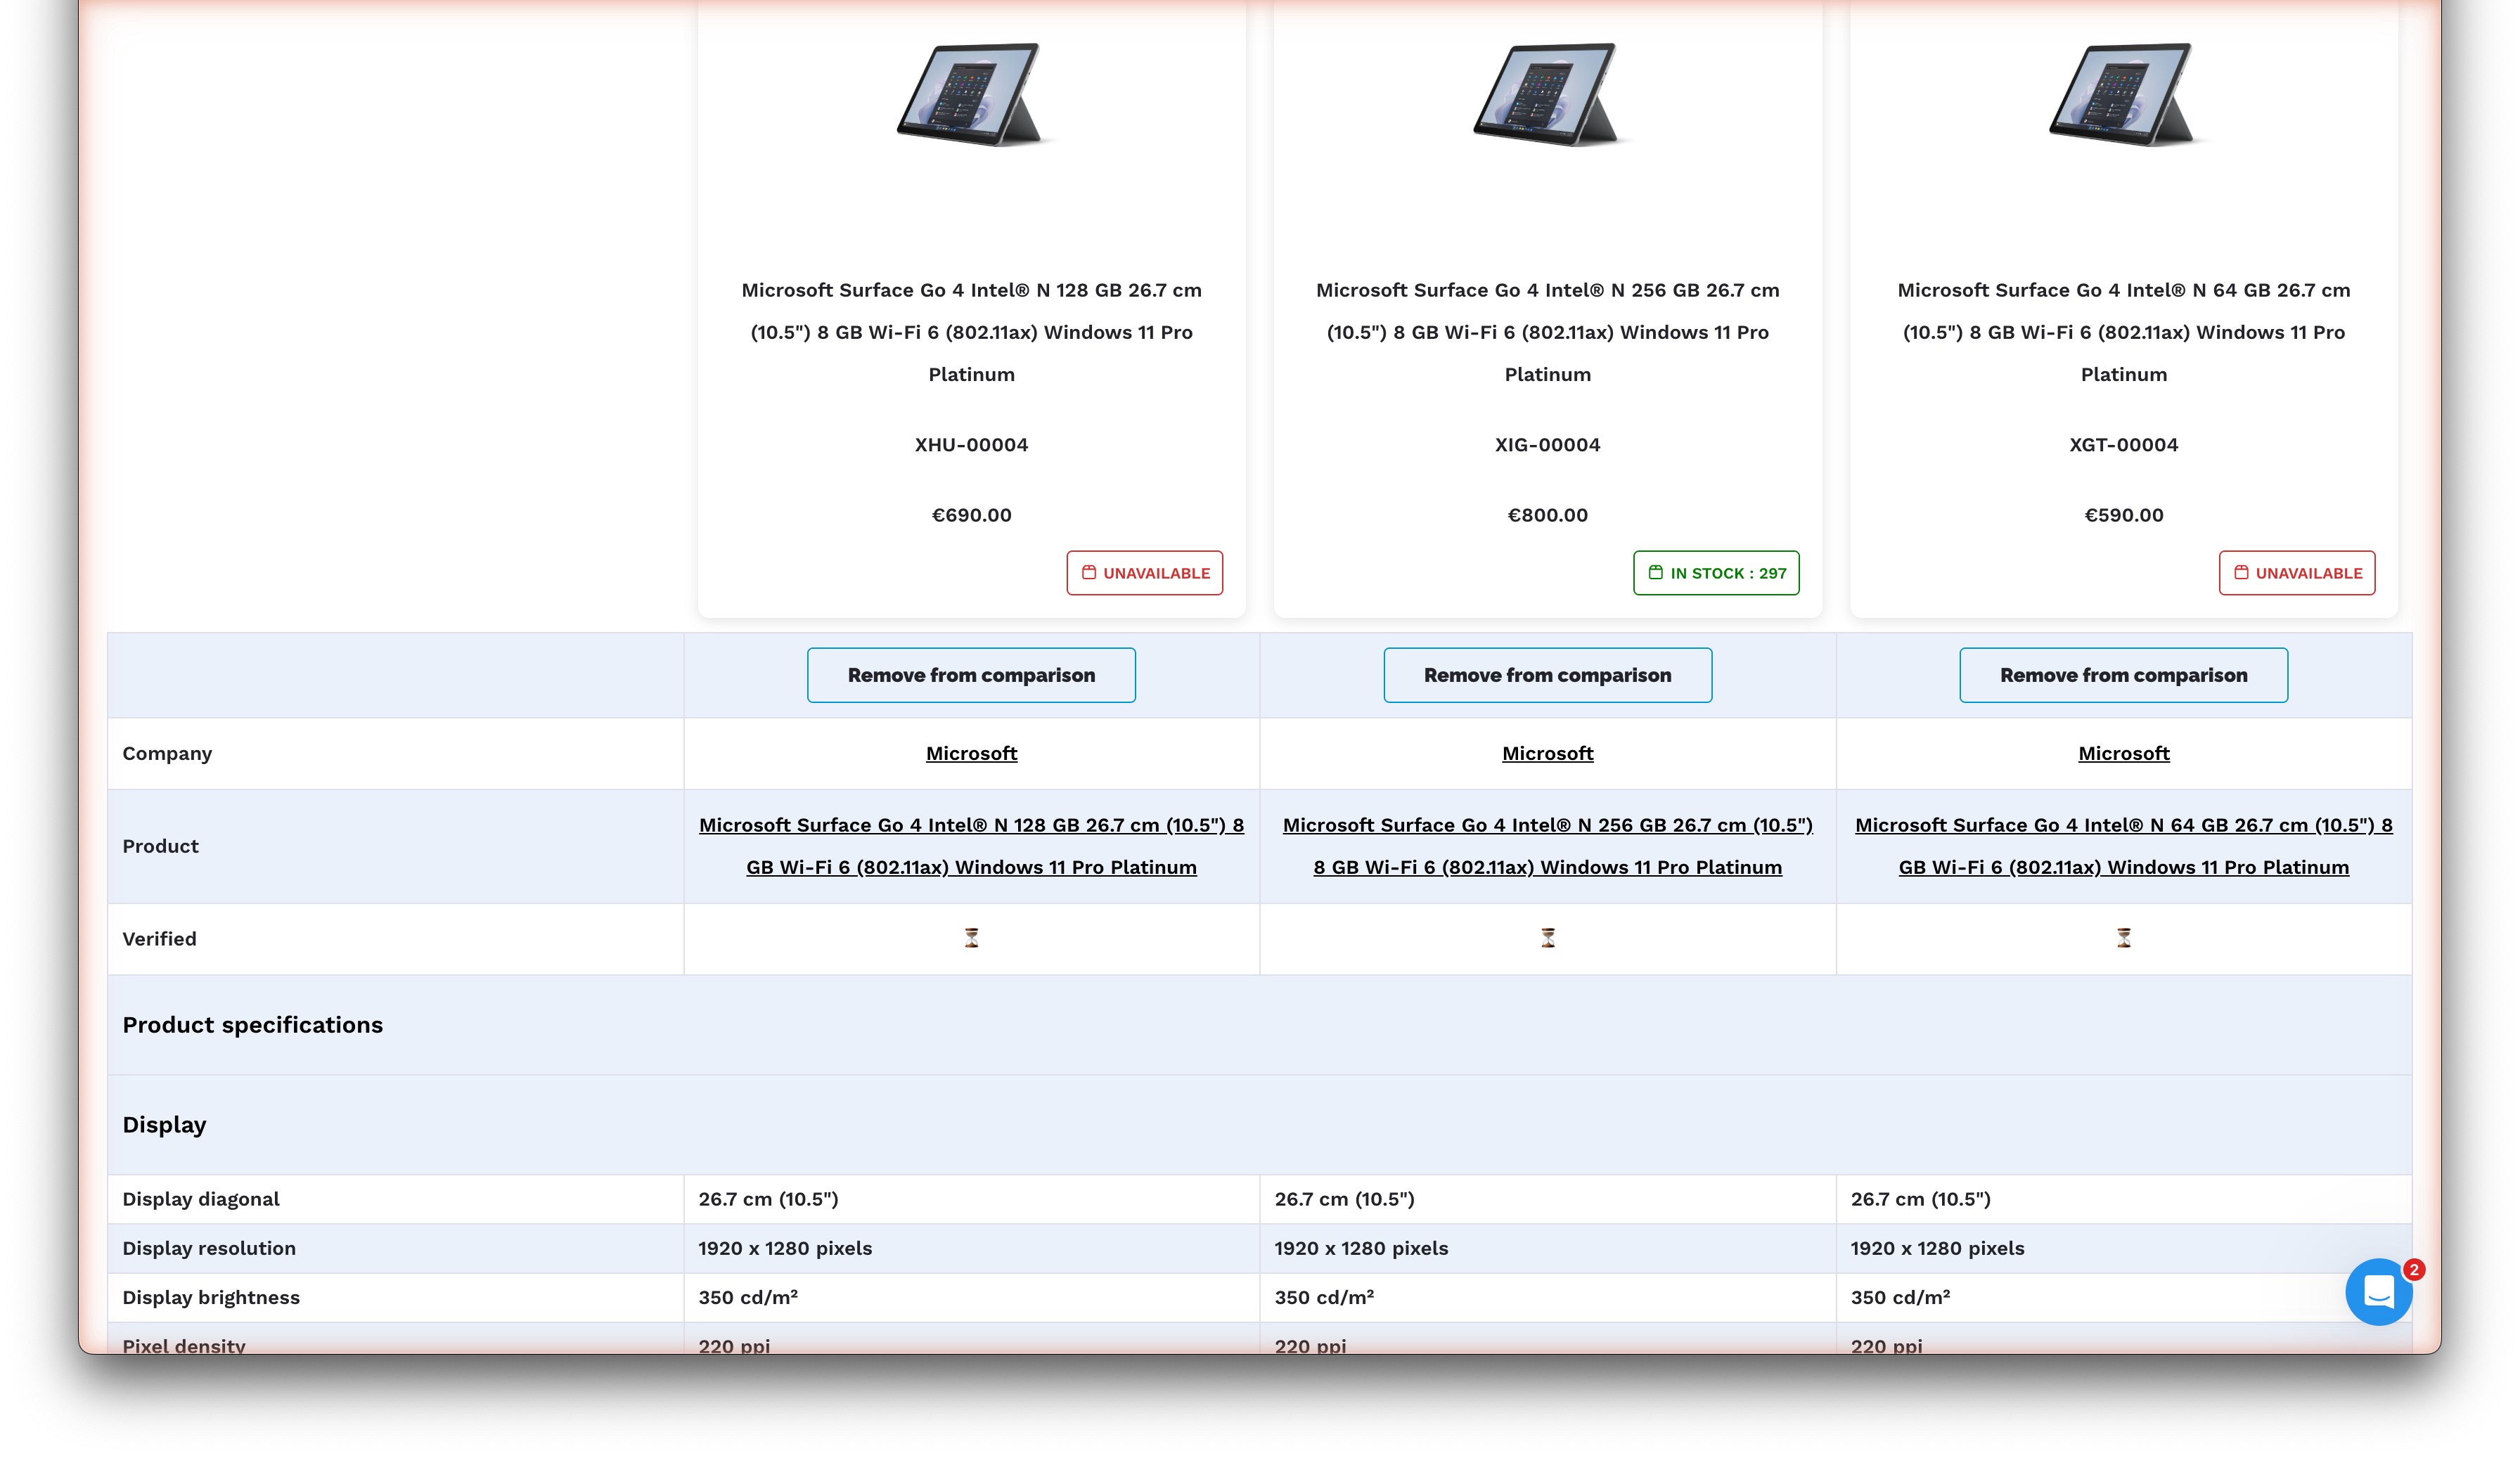Click the €690.00 price
The image size is (2520, 1458).
(971, 514)
